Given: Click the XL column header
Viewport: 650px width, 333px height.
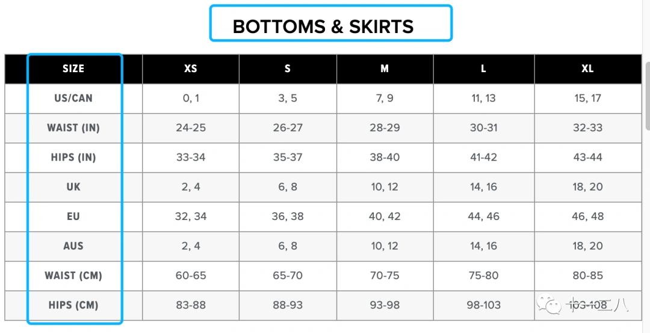Looking at the screenshot, I should point(587,69).
